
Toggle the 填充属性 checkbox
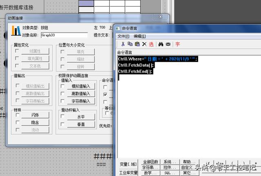click(17, 58)
